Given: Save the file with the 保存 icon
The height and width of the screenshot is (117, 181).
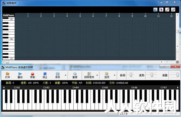Looking at the screenshot, I should pos(58,75).
